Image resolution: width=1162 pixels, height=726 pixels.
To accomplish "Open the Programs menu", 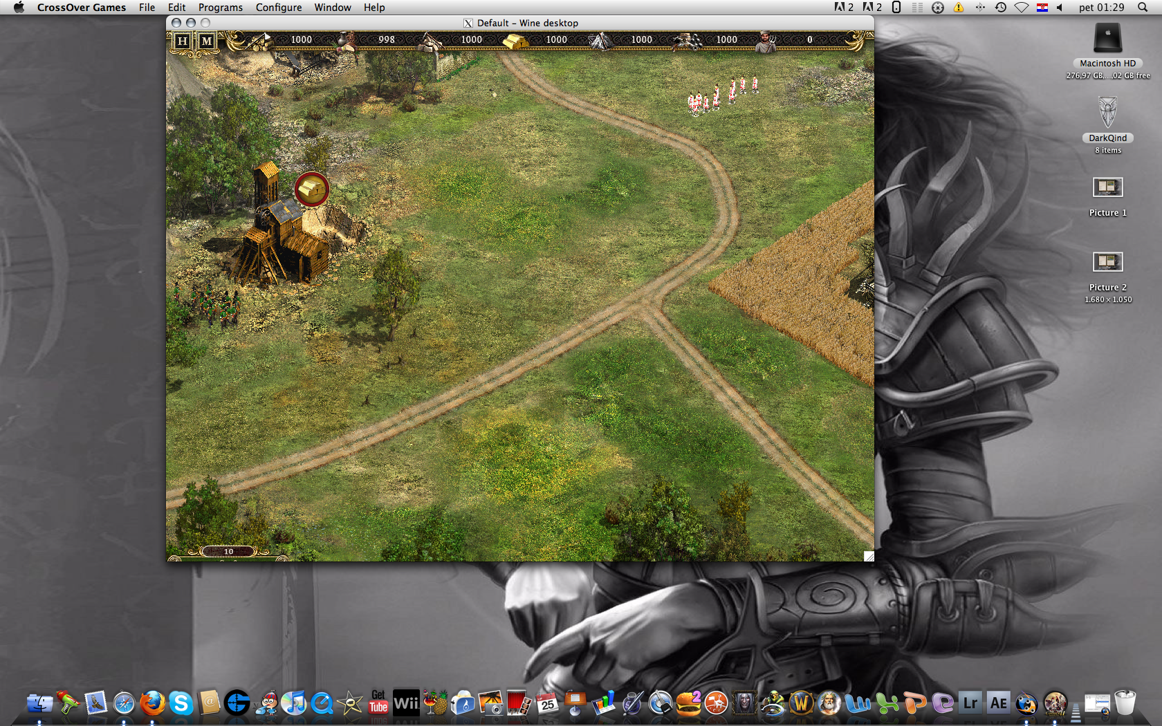I will pos(221,8).
